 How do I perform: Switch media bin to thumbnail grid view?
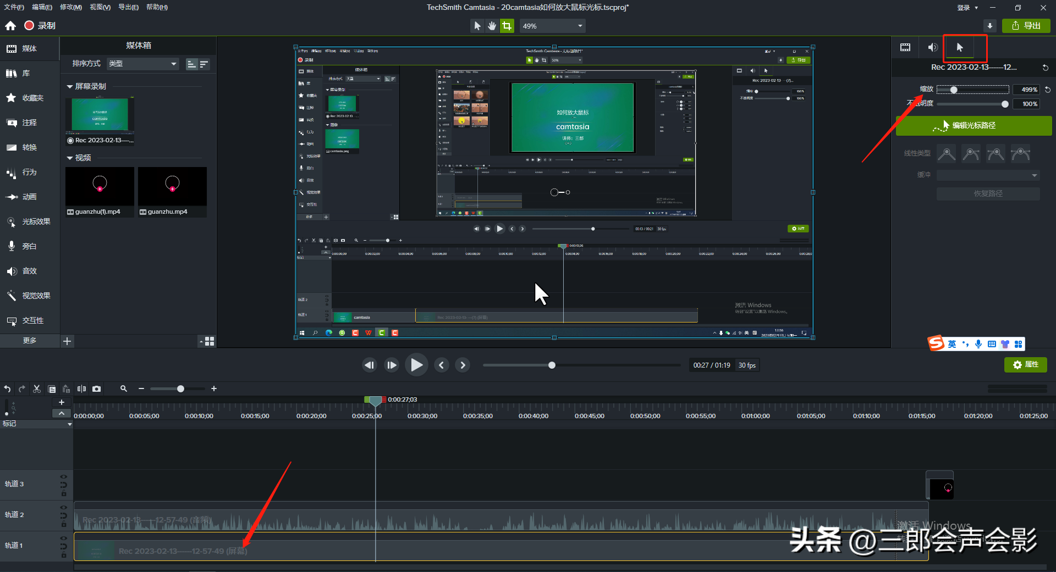click(210, 341)
